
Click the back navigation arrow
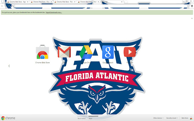(2, 6)
